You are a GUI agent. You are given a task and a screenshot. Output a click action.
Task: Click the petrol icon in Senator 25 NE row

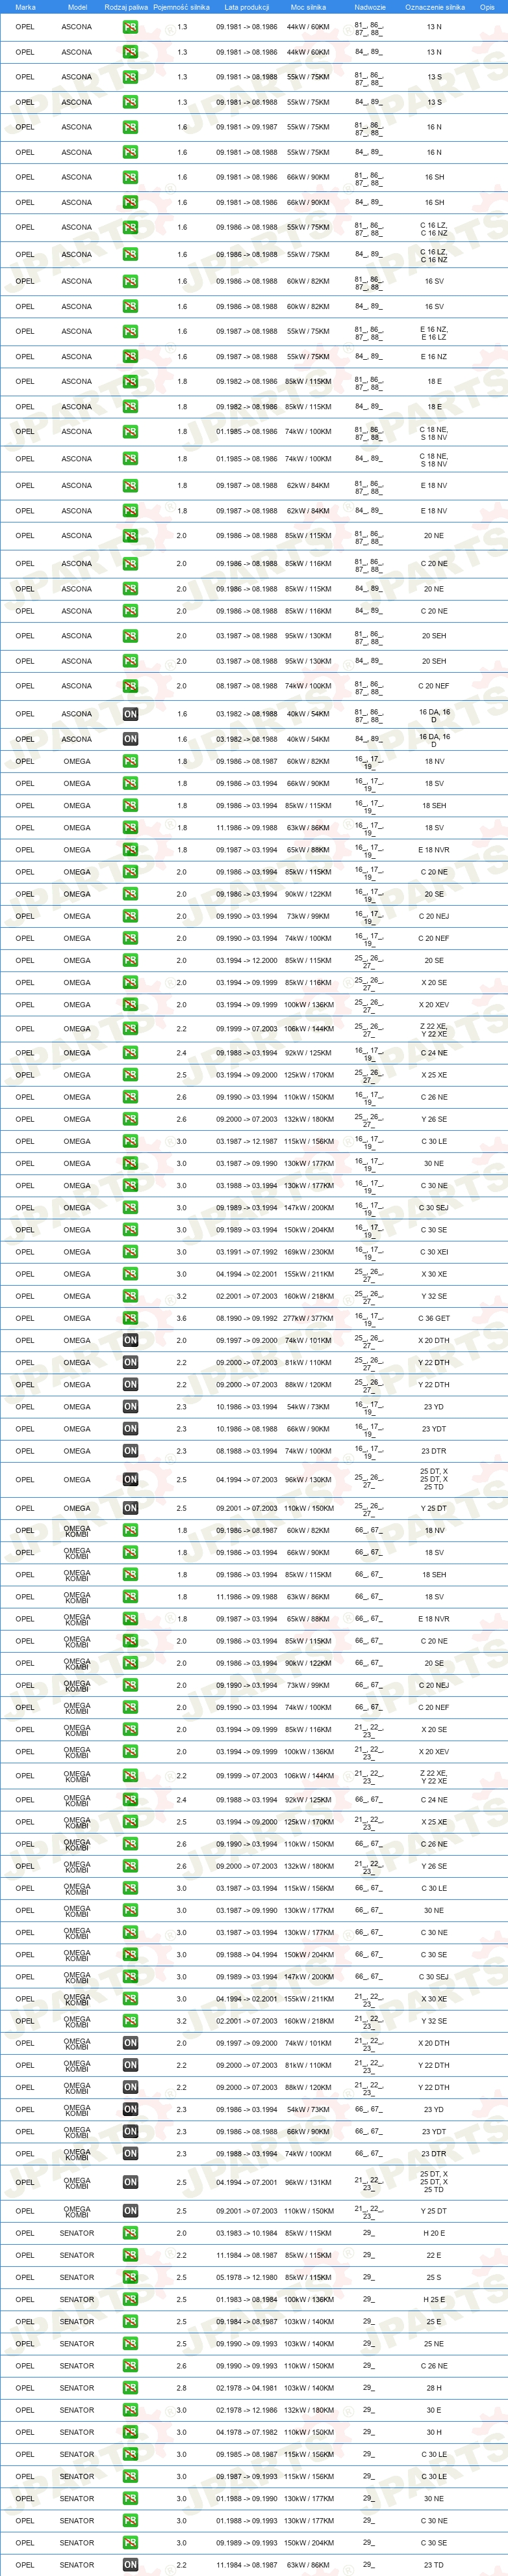click(x=131, y=2344)
